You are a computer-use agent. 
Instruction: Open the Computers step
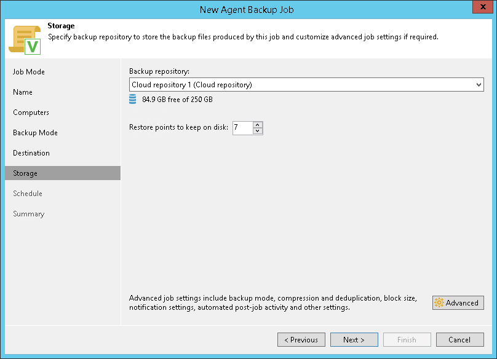pos(31,112)
